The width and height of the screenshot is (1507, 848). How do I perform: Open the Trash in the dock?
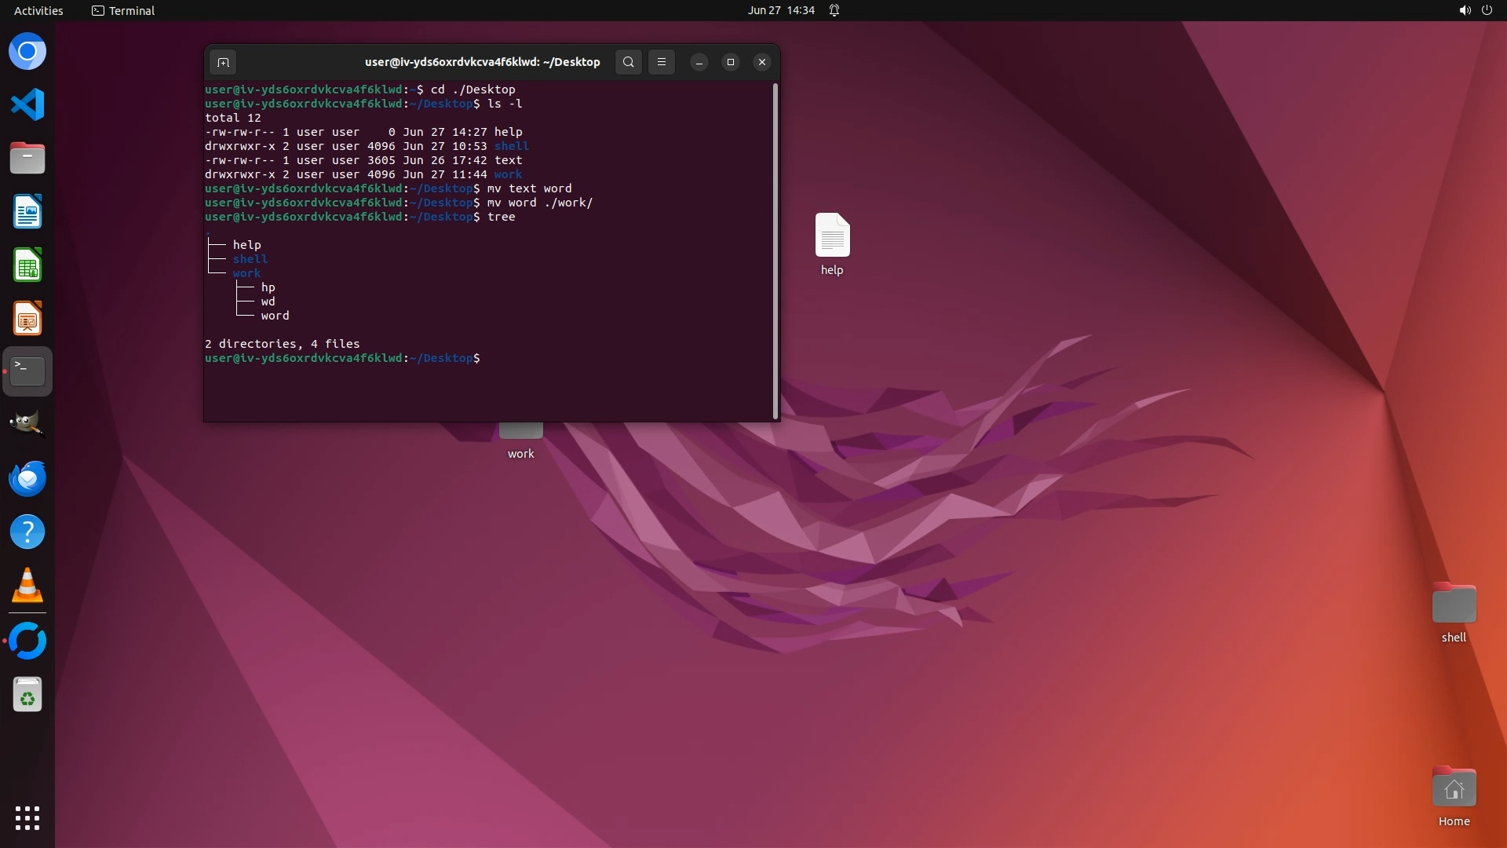click(x=27, y=695)
